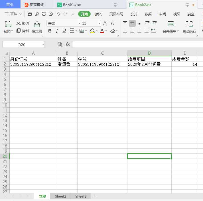The width and height of the screenshot is (203, 201).
Task: Open the 公式 ribbon tab
Action: click(x=134, y=14)
